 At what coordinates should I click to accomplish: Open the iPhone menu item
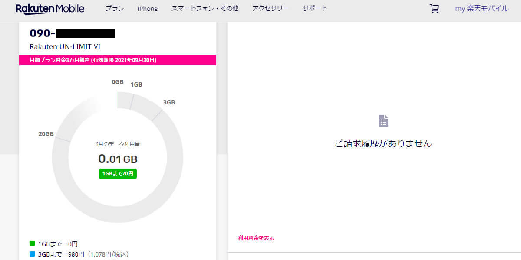tap(147, 8)
